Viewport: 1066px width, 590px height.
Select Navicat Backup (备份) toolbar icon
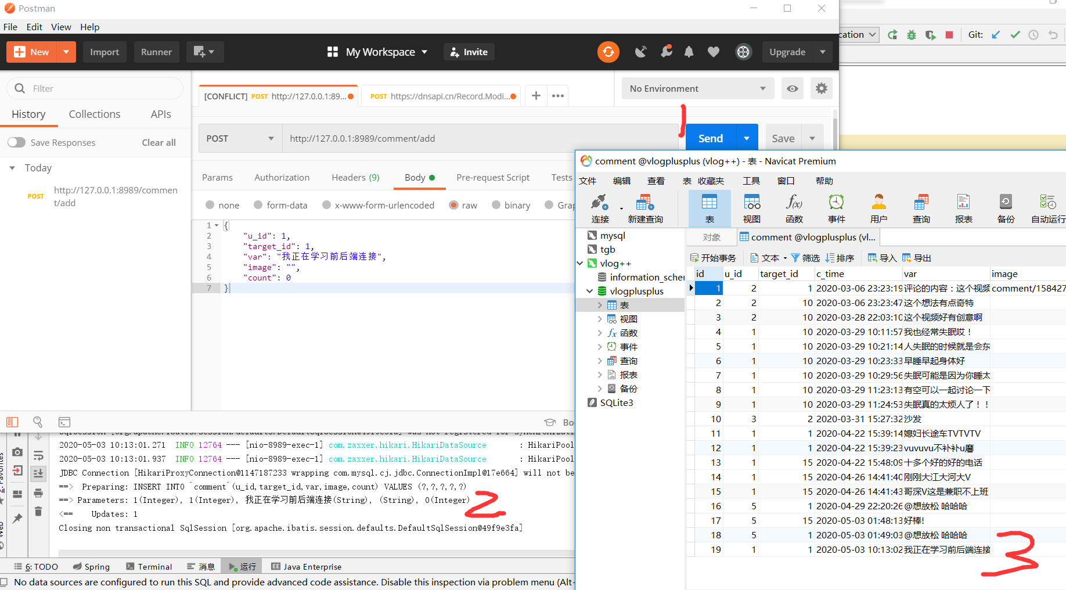coord(1006,208)
